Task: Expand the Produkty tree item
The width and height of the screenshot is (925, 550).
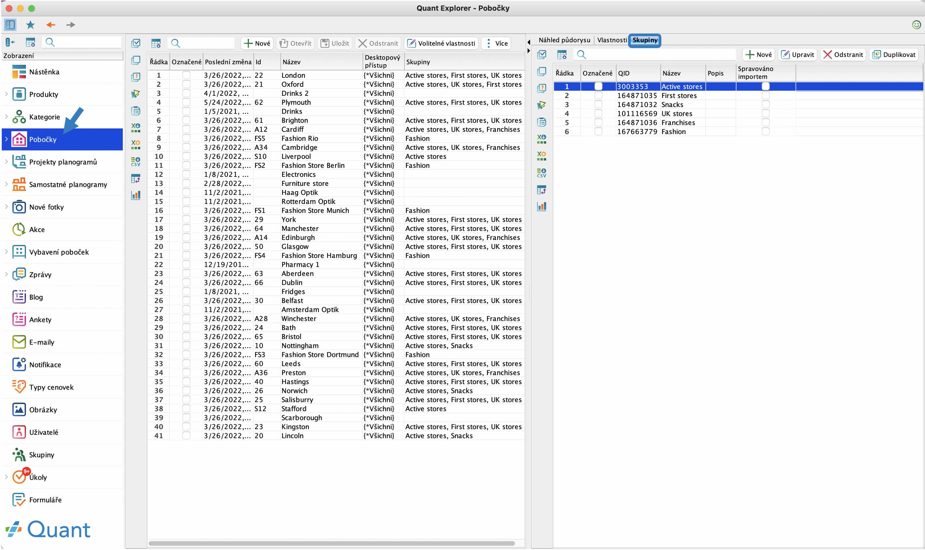Action: pos(6,94)
